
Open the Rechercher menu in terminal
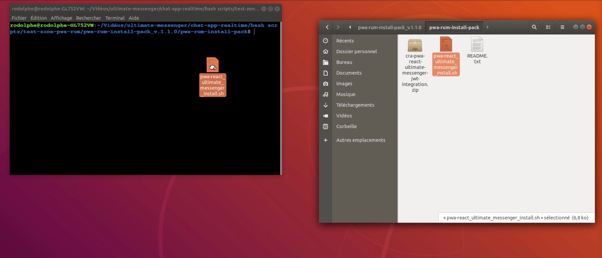pyautogui.click(x=88, y=18)
